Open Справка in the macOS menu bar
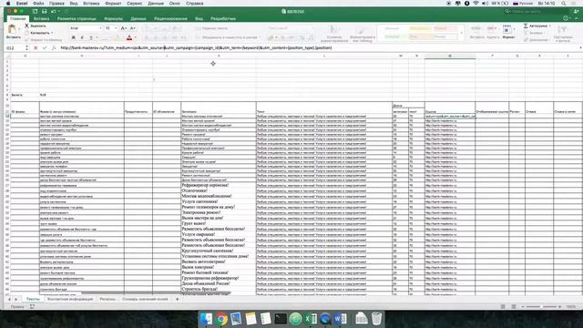 pos(194,4)
